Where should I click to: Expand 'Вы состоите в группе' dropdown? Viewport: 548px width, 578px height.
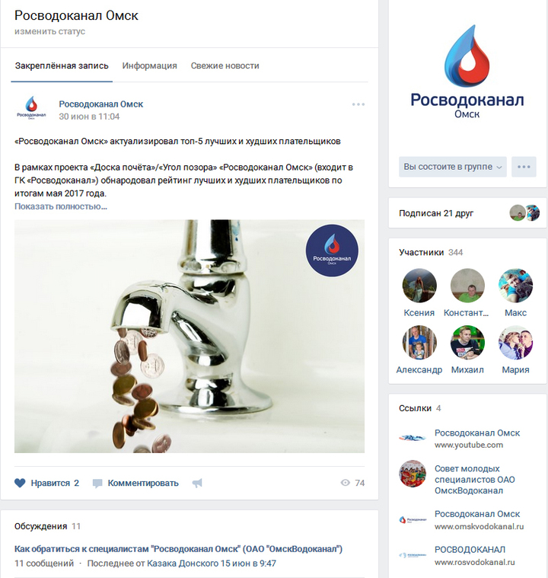click(x=453, y=167)
